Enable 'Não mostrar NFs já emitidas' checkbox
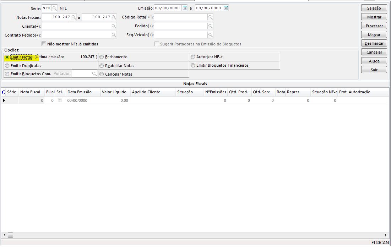This screenshot has width=391, height=247. (x=44, y=44)
